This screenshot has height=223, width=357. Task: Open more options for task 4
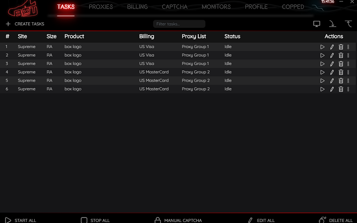click(349, 72)
